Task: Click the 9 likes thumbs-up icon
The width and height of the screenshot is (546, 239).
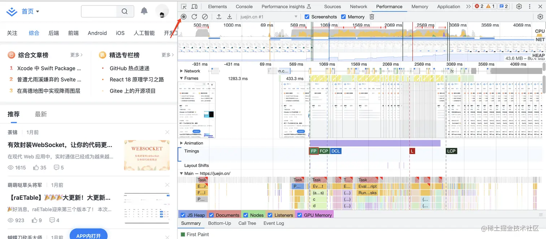Action: (35, 220)
